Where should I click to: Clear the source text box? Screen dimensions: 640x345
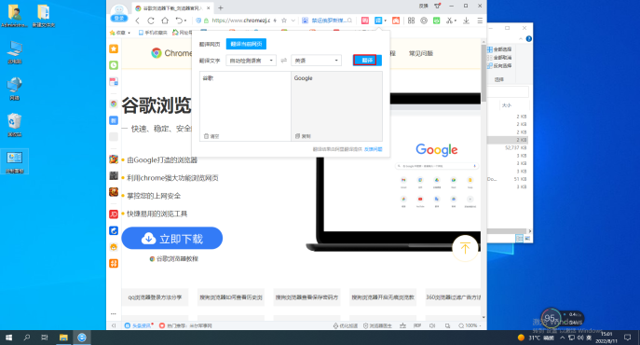click(211, 136)
